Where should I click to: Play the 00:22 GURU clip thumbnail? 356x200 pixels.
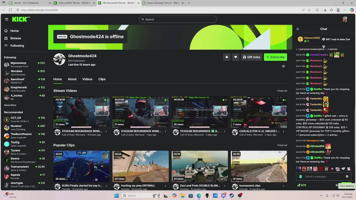pos(81,166)
